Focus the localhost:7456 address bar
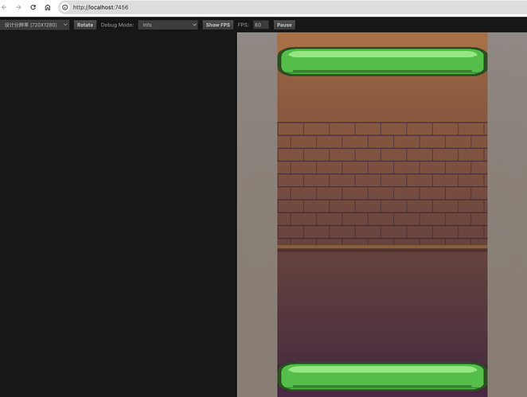Screen dimensions: 527x397 pyautogui.click(x=292, y=7)
